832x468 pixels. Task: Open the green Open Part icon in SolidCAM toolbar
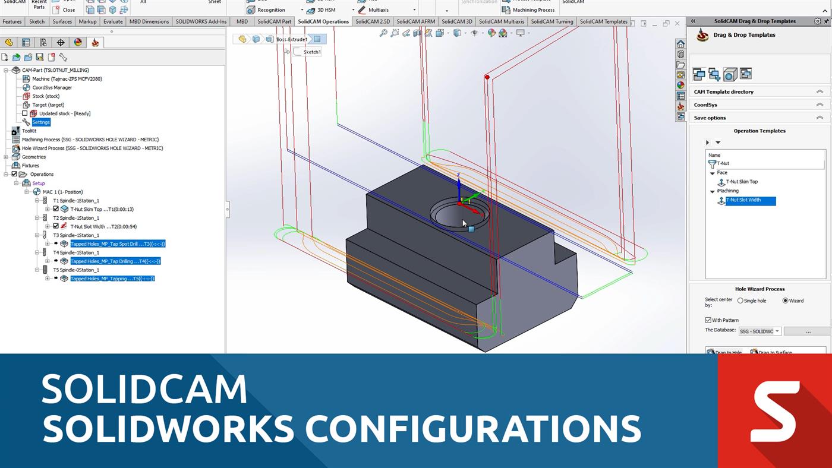tap(16, 57)
